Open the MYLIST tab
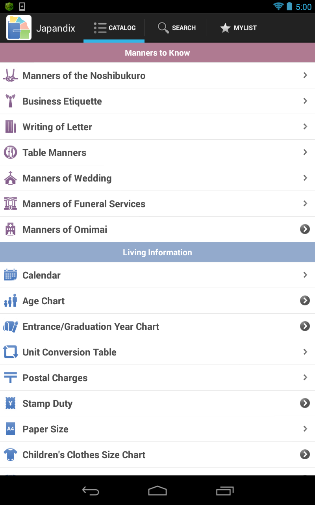This screenshot has width=315, height=505. pyautogui.click(x=238, y=28)
